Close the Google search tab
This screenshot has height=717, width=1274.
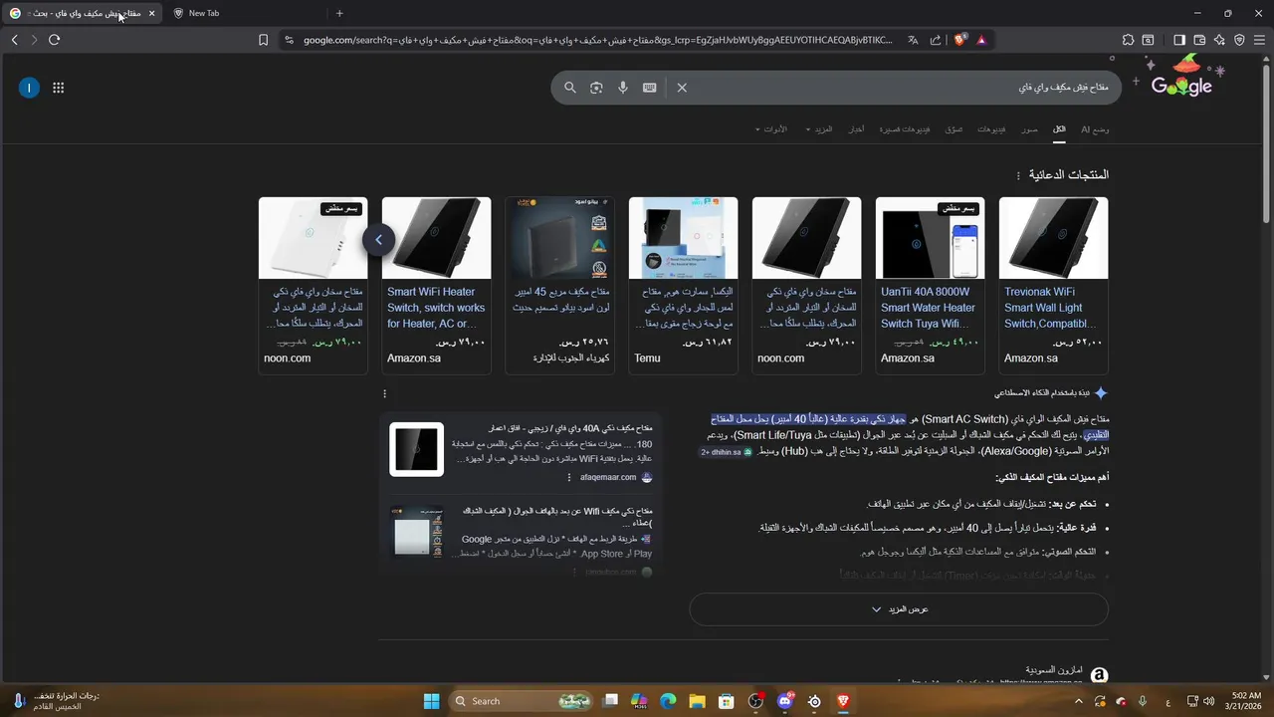pos(152,13)
